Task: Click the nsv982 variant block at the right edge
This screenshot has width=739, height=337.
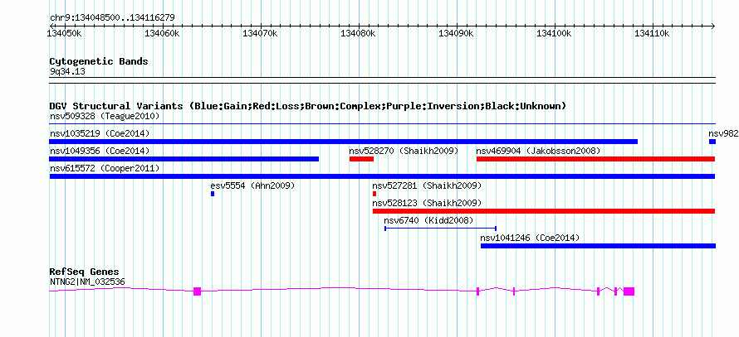Action: [712, 142]
